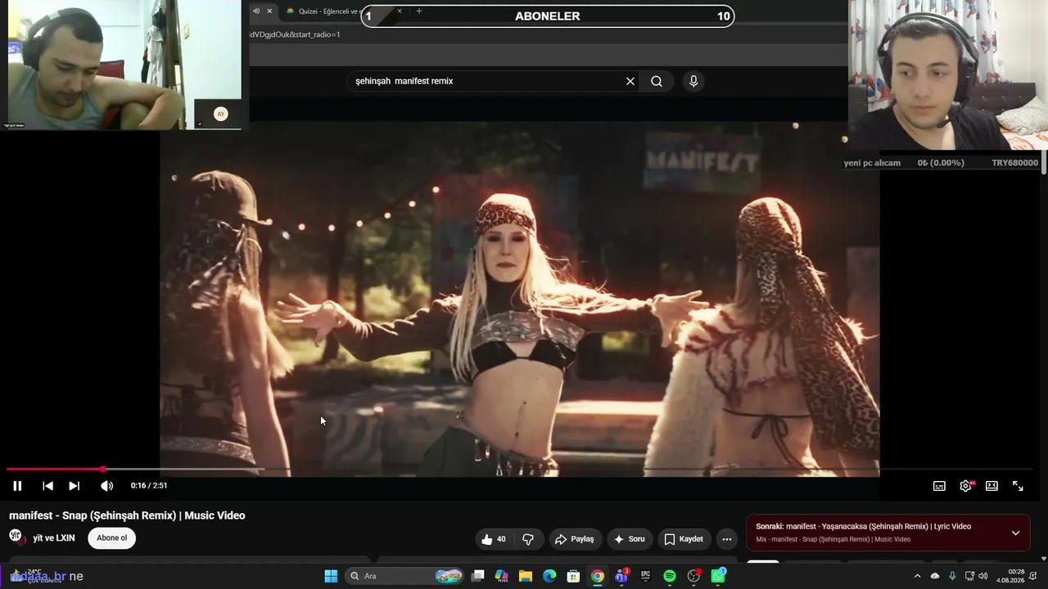The image size is (1048, 589).
Task: Open File Explorer from the taskbar
Action: (x=526, y=576)
